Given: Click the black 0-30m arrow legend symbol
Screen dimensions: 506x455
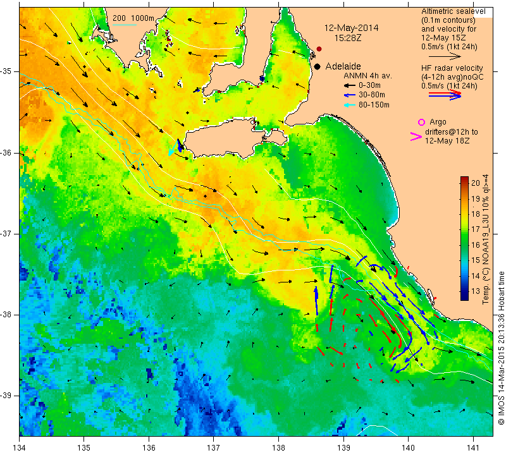Looking at the screenshot, I should (x=349, y=85).
